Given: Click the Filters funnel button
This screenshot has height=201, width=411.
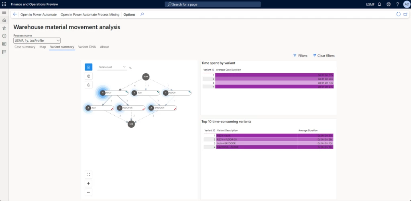Looking at the screenshot, I should pos(300,56).
